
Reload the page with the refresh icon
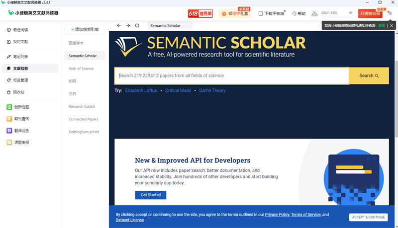[x=137, y=26]
